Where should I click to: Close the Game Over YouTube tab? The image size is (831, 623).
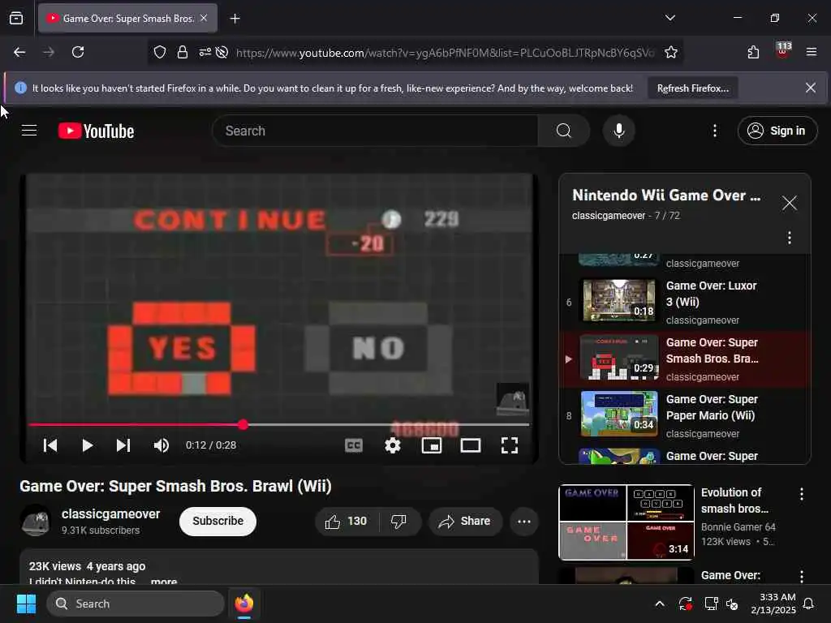pyautogui.click(x=204, y=18)
